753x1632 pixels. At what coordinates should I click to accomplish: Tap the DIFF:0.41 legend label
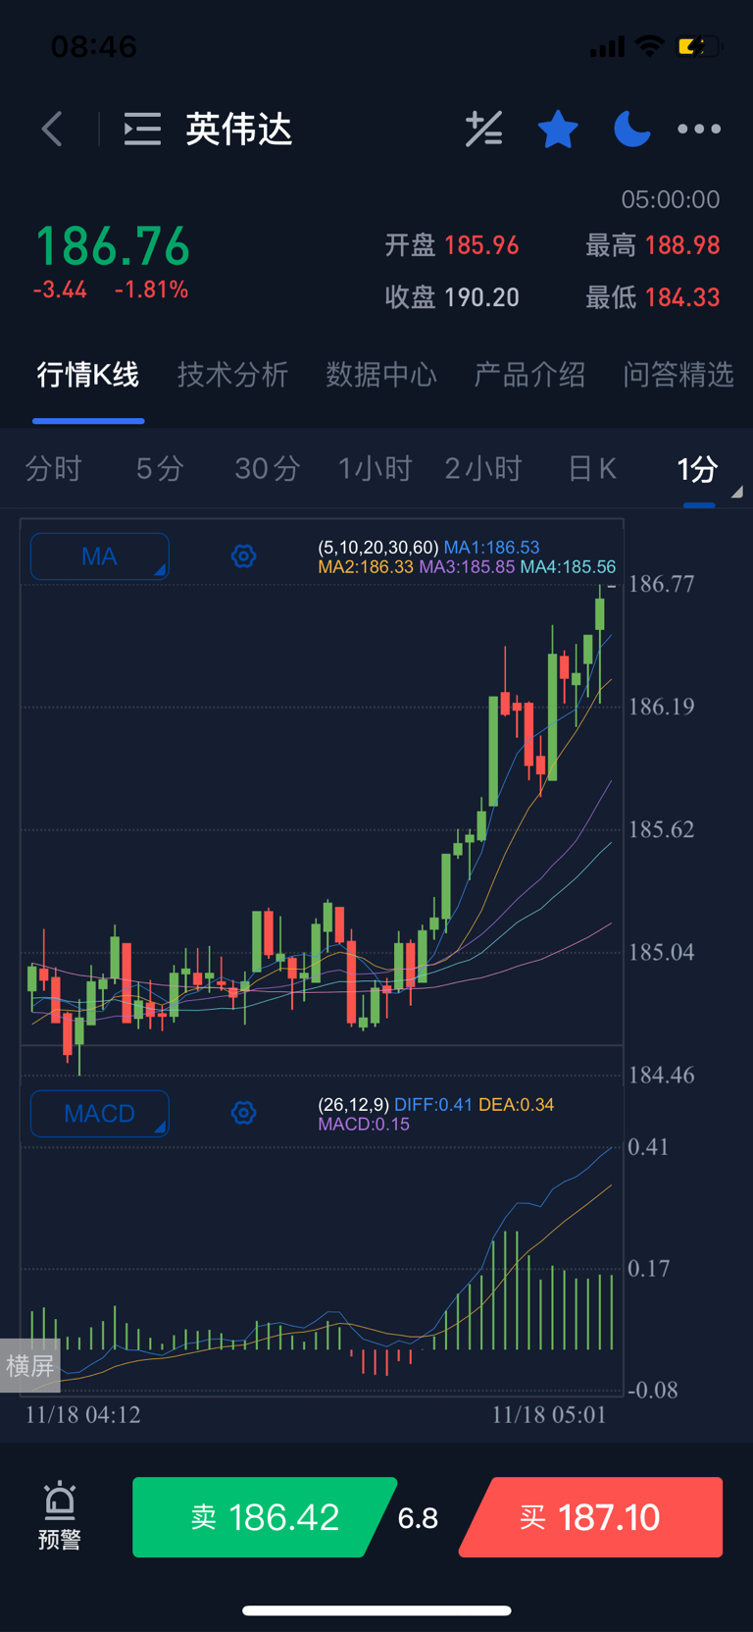[433, 1104]
